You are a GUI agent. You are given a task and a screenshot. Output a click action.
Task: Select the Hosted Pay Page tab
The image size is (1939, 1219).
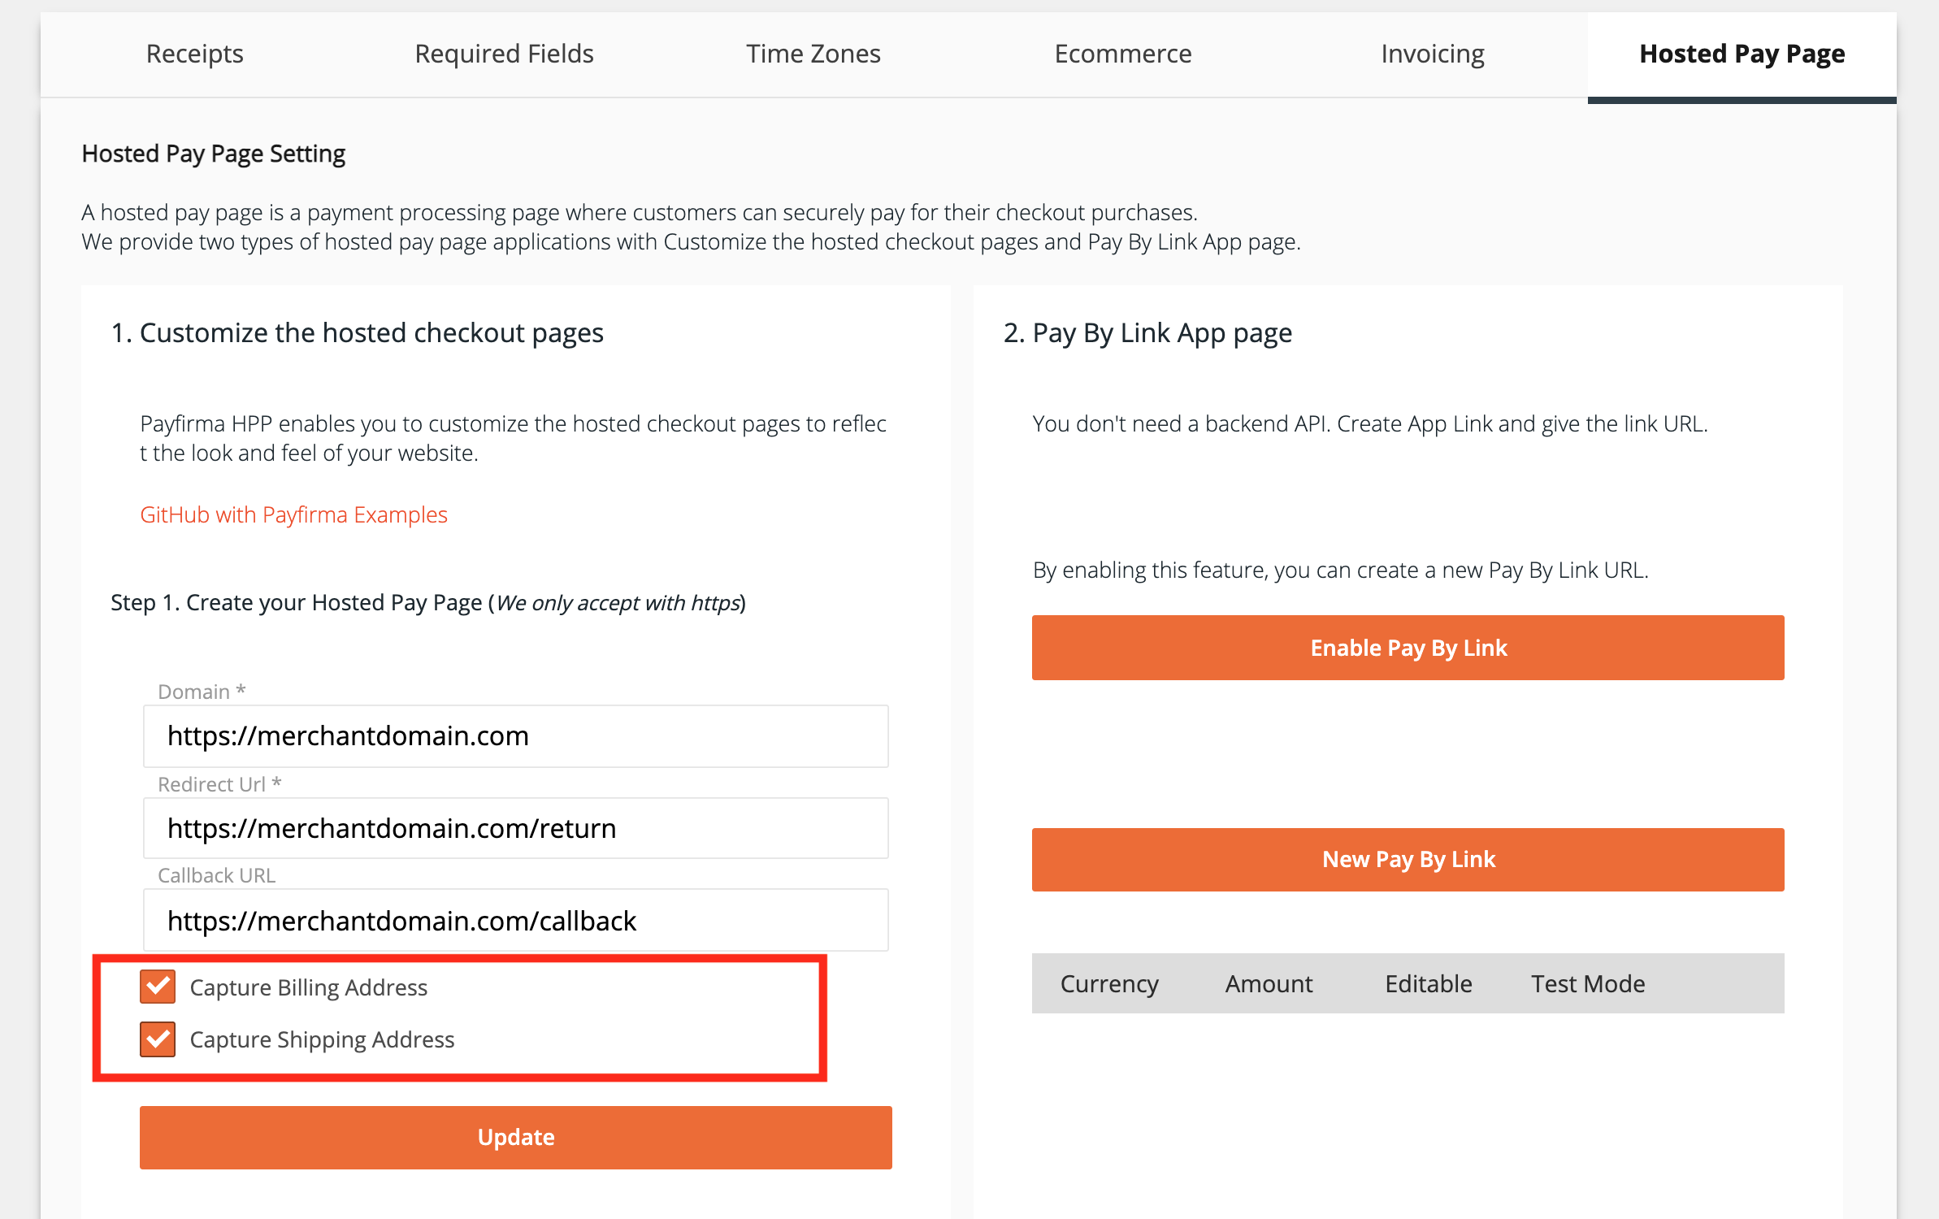[1742, 54]
